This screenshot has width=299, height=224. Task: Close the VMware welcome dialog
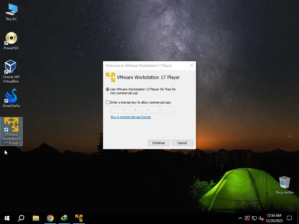point(192,66)
